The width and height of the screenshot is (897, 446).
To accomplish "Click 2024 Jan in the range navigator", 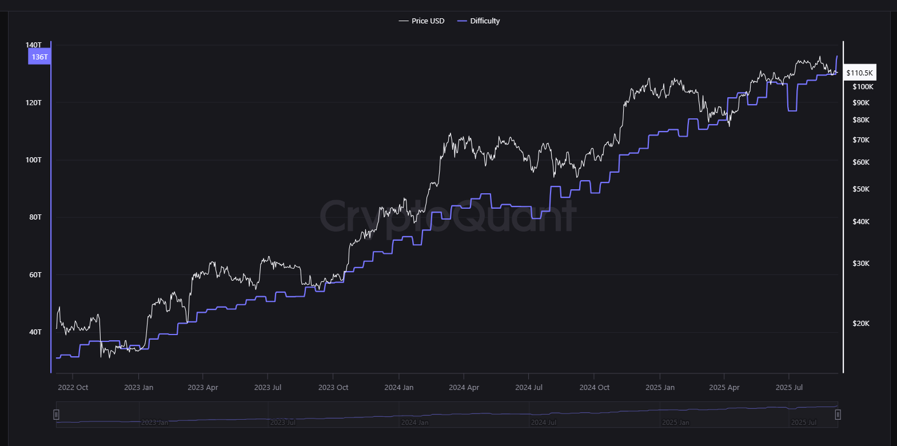I will click(x=414, y=423).
